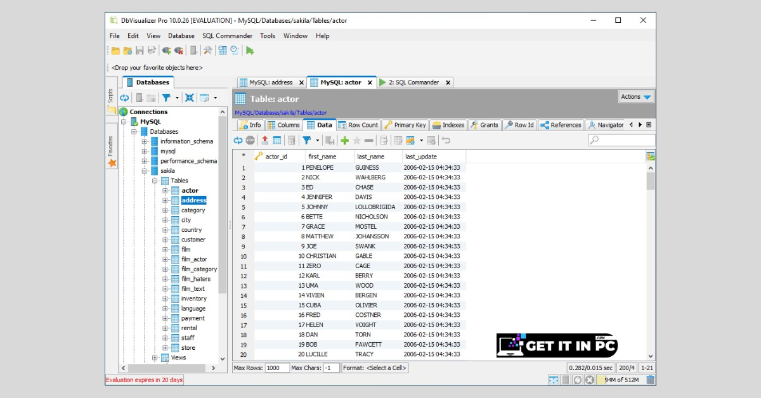This screenshot has width=761, height=398.
Task: Click the grid monitor icon in main toolbar
Action: click(x=223, y=51)
